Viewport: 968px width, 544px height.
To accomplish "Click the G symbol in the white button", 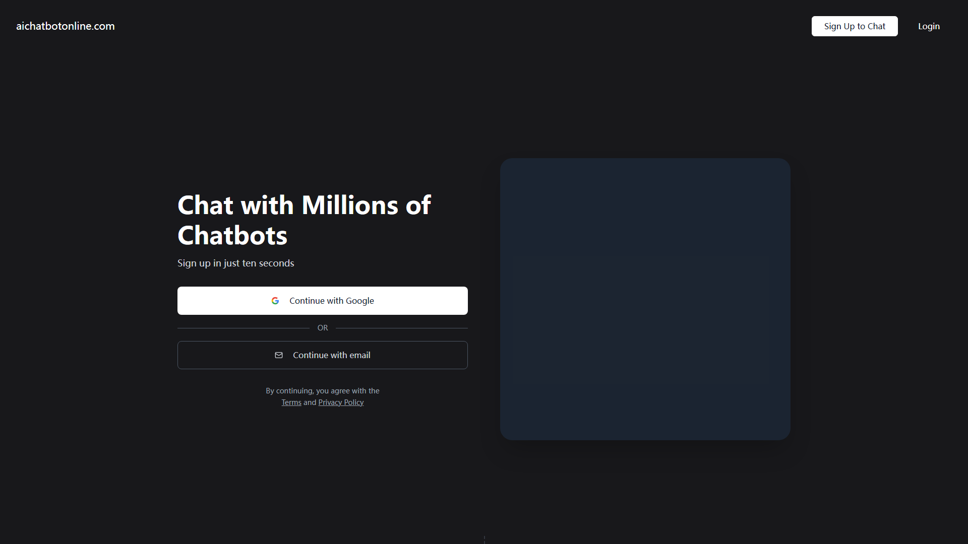I will (x=275, y=301).
